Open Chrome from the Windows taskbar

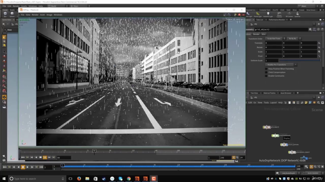pyautogui.click(x=129, y=179)
